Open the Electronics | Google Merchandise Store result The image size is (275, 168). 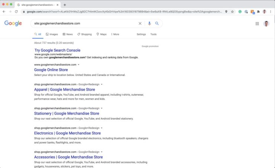tap(67, 133)
